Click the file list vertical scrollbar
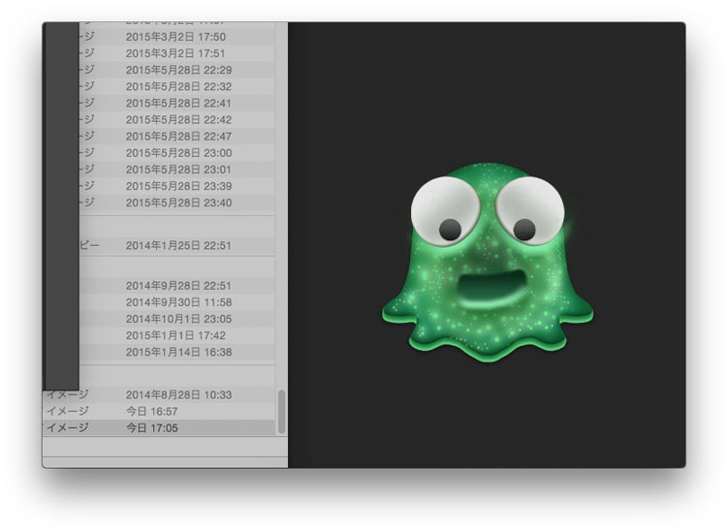The width and height of the screenshot is (727, 531). click(281, 412)
